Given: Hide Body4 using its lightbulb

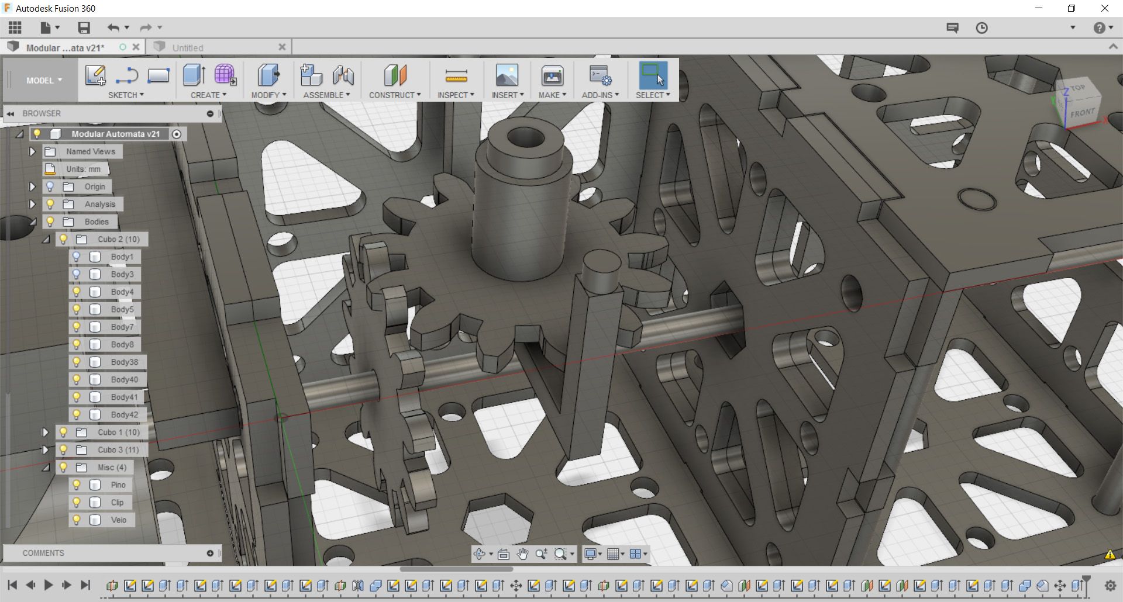Looking at the screenshot, I should 76,292.
